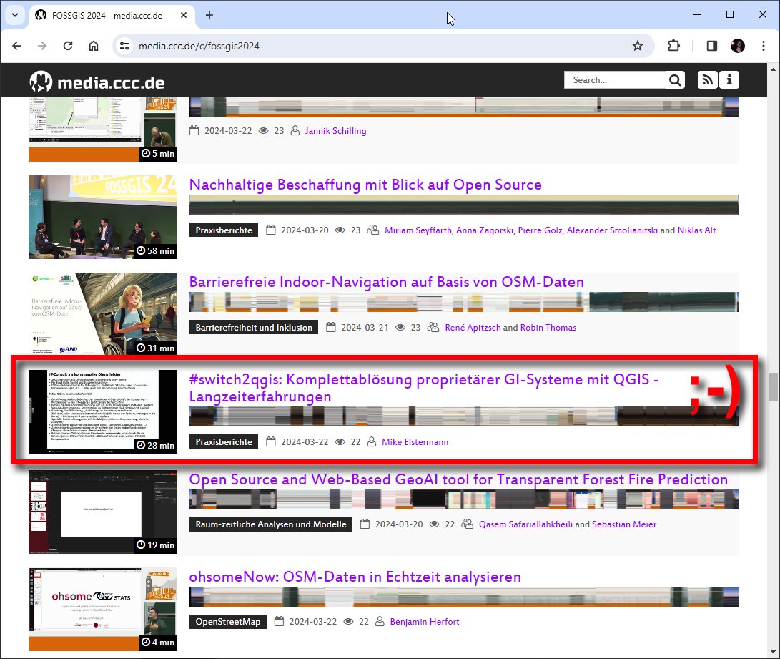The height and width of the screenshot is (659, 780).
Task: Open the info icon in header
Action: tap(729, 80)
